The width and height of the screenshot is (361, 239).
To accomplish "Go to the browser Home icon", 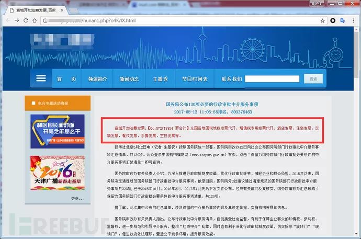I will [x=35, y=20].
